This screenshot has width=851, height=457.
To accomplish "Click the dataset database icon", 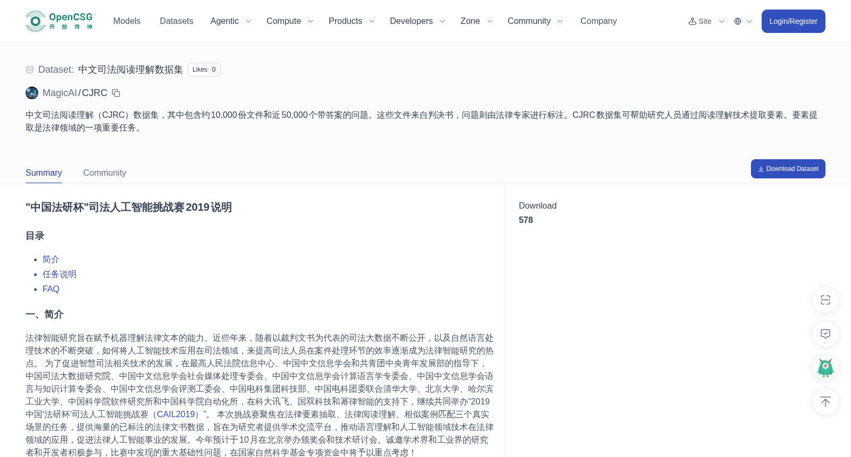I will click(30, 70).
